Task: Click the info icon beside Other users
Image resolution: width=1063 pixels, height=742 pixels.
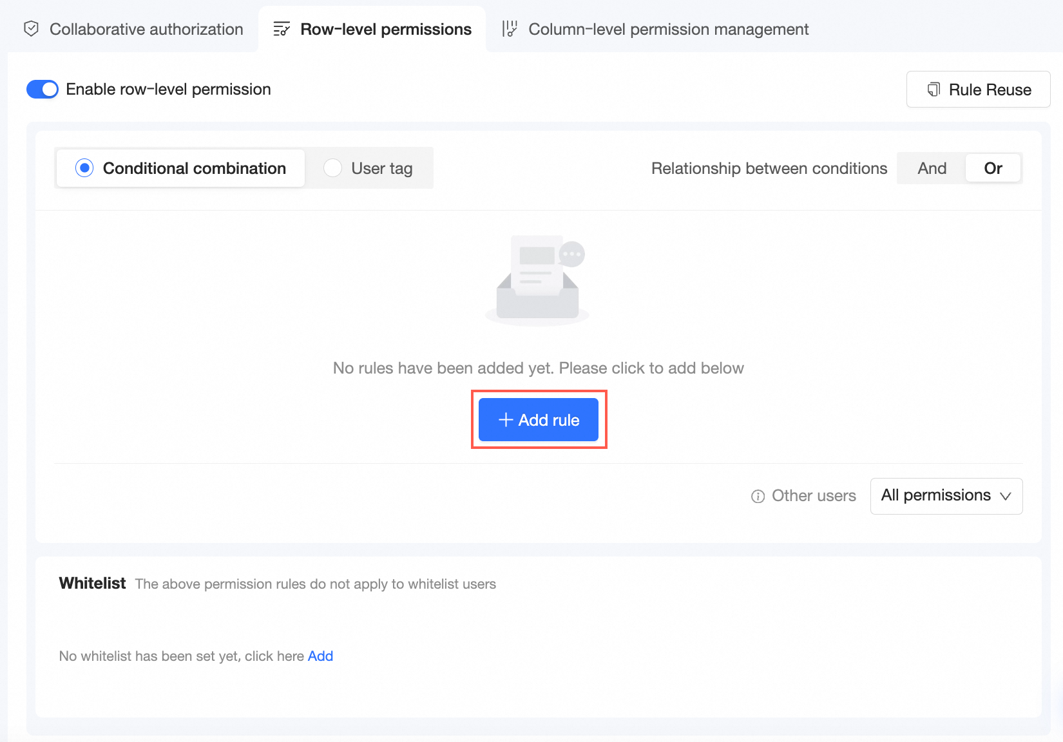Action: [758, 496]
